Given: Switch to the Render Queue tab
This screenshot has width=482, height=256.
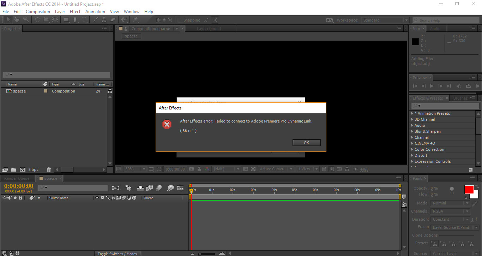Looking at the screenshot, I should 17,178.
